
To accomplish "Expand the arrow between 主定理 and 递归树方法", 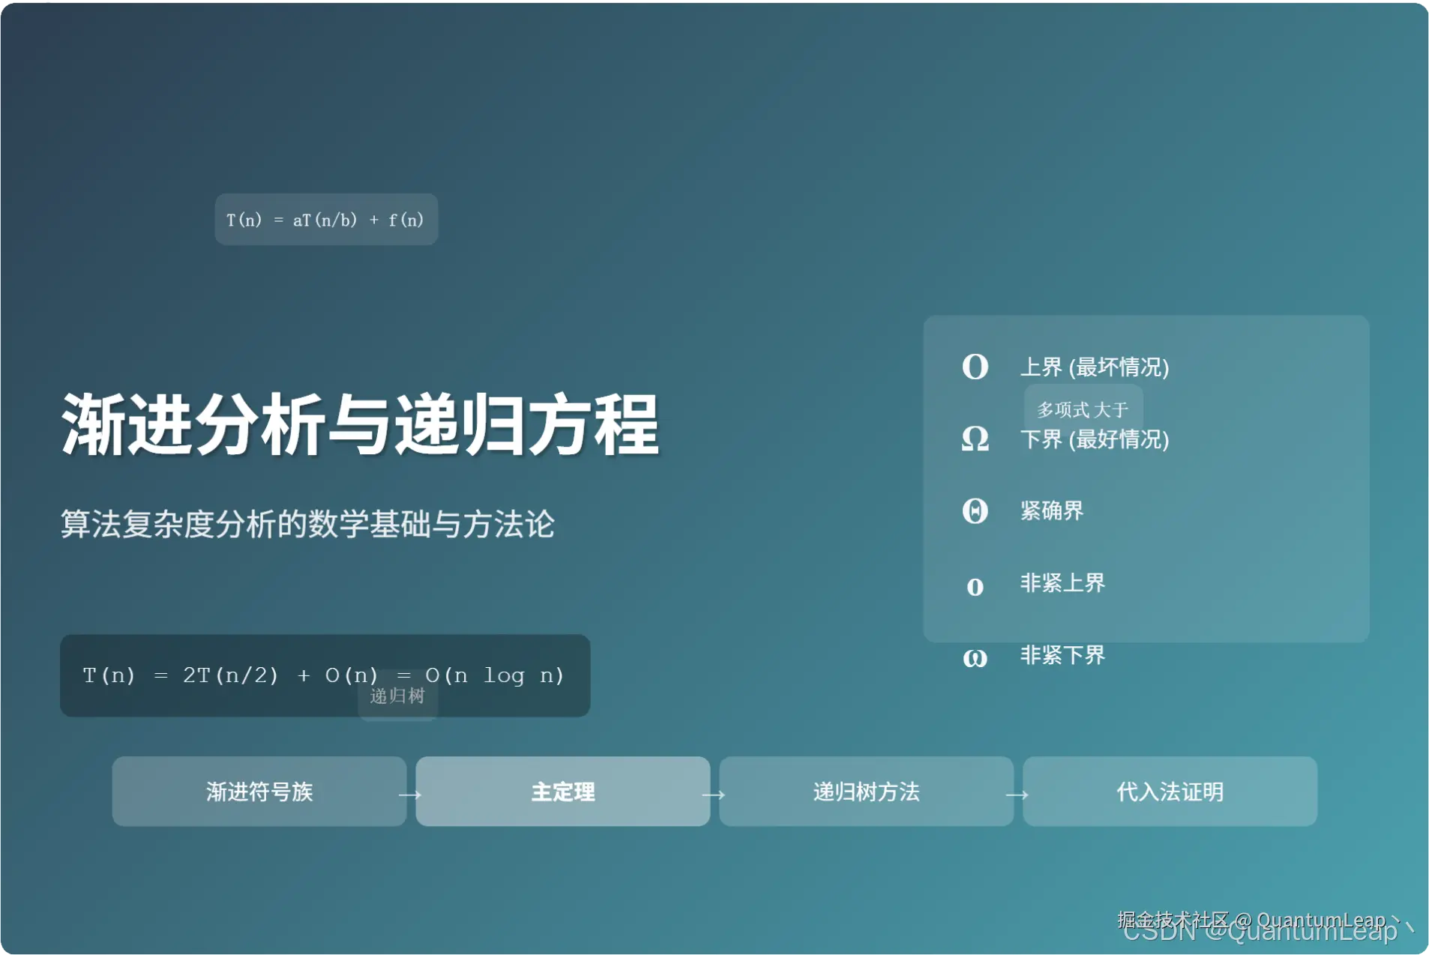I will coord(715,792).
